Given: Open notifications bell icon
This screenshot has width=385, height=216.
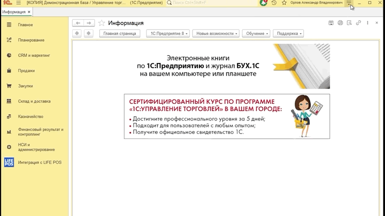Looking at the screenshot, I should (264, 2).
